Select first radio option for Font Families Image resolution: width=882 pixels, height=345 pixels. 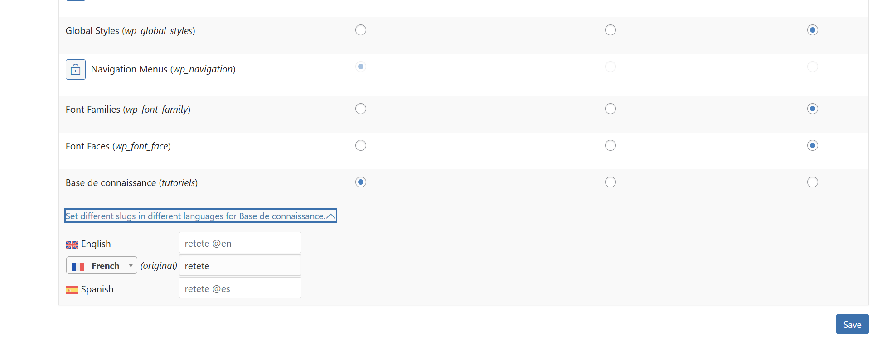[361, 109]
